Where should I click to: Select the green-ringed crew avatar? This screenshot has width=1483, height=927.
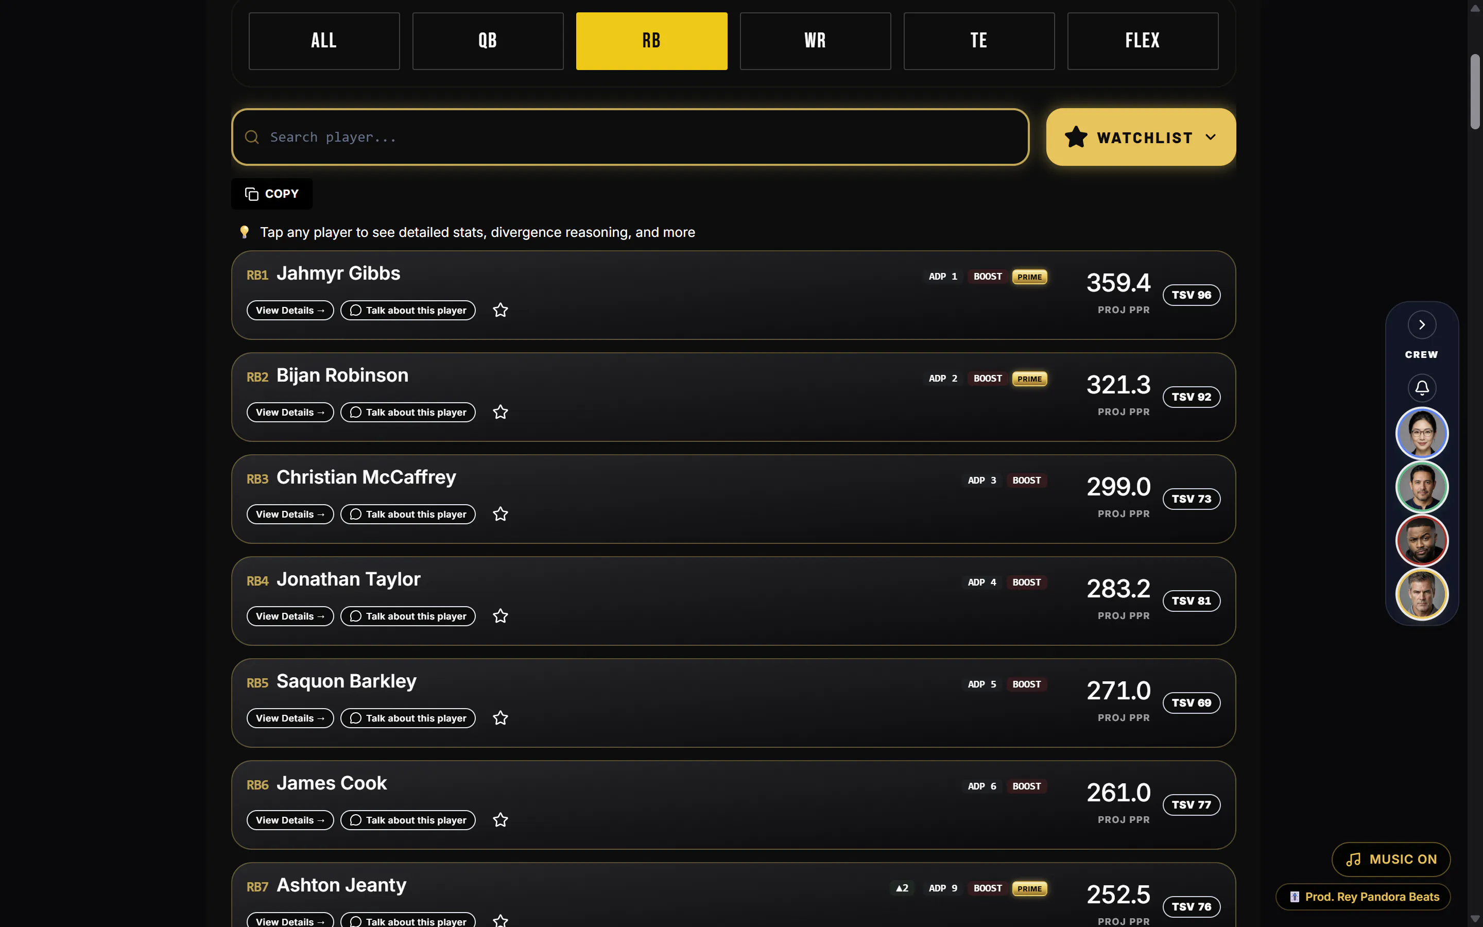pos(1422,487)
